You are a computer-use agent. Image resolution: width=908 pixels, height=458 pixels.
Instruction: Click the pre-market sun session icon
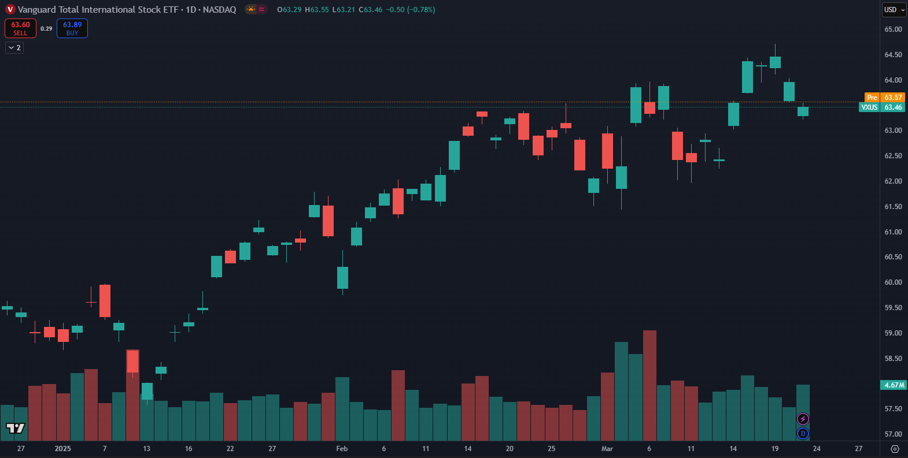[251, 9]
